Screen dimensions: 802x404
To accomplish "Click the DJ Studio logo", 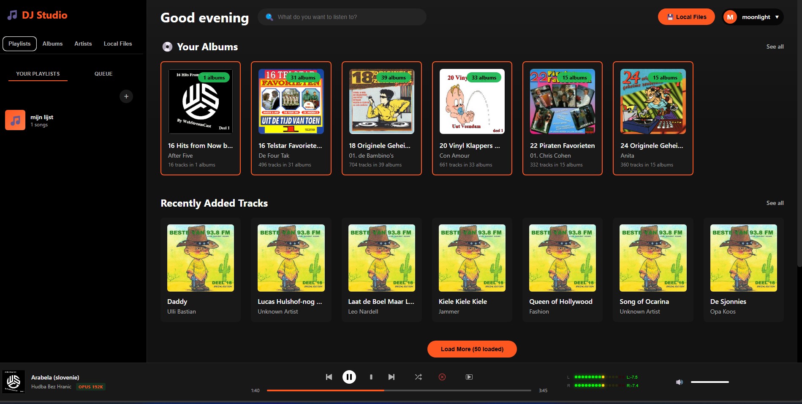I will point(38,15).
